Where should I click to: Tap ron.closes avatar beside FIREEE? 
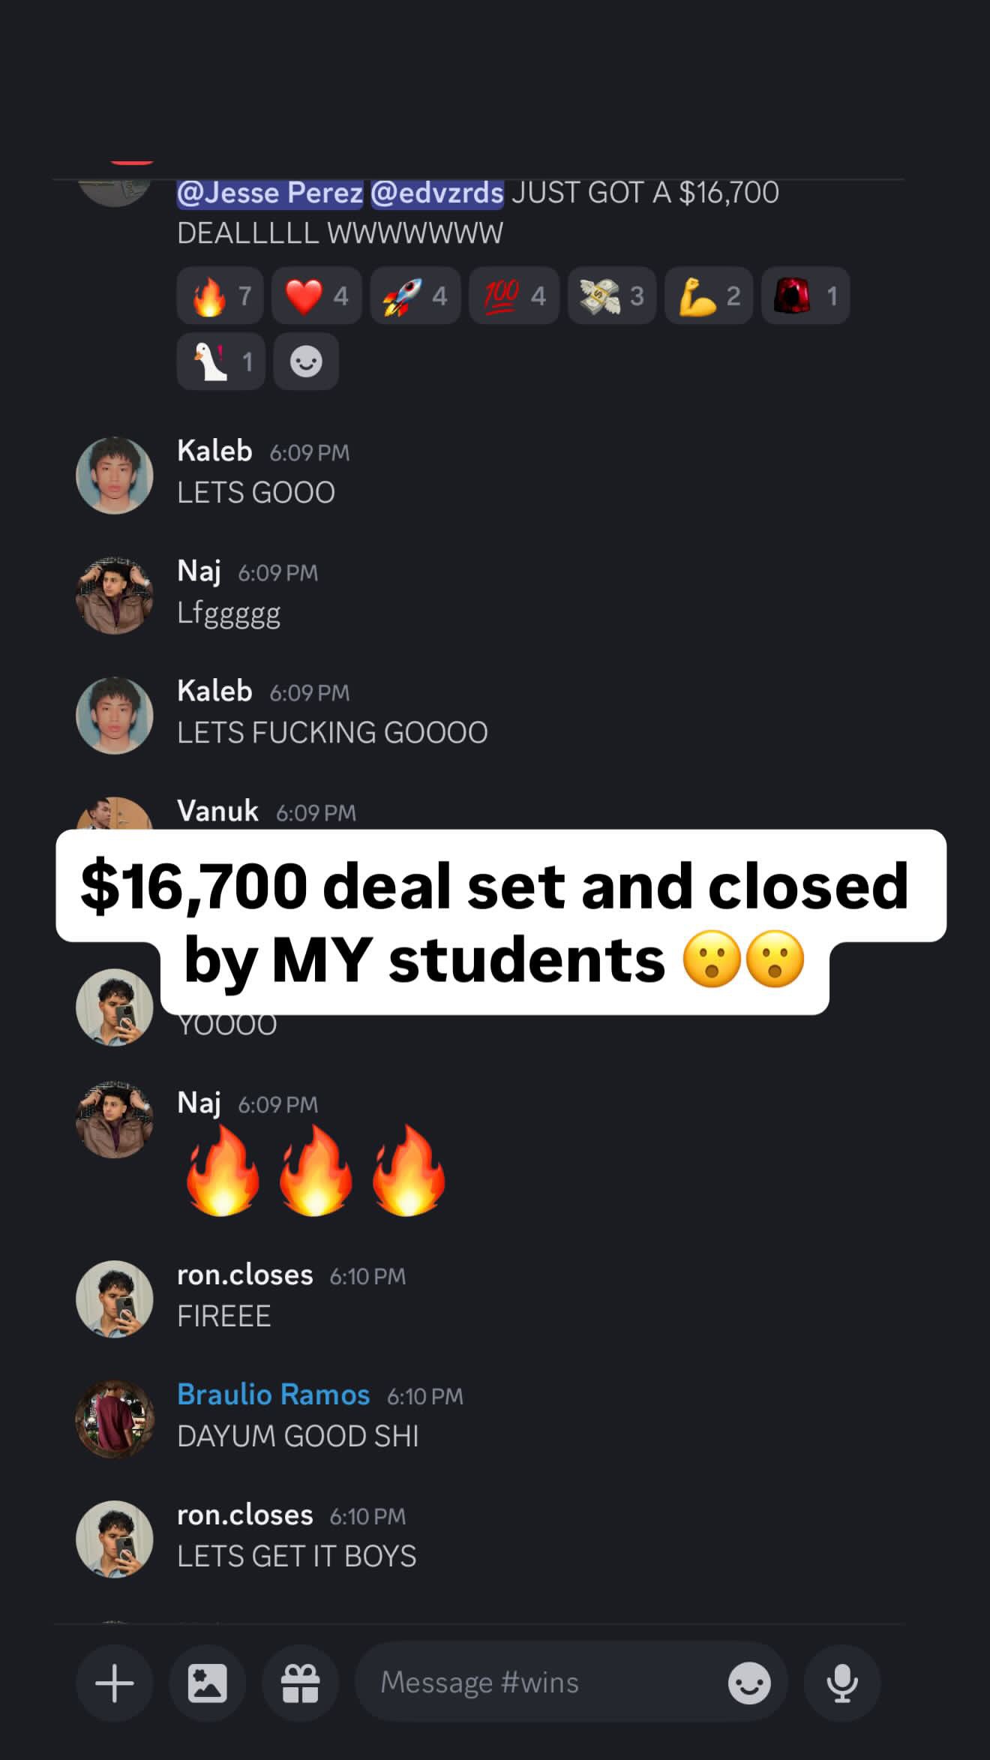[x=115, y=1299]
